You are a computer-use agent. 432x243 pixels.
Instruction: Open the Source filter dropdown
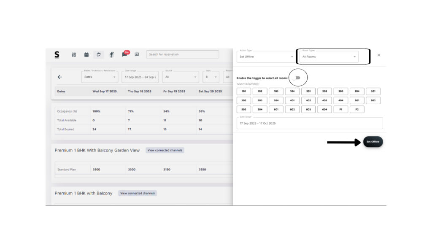(180, 77)
